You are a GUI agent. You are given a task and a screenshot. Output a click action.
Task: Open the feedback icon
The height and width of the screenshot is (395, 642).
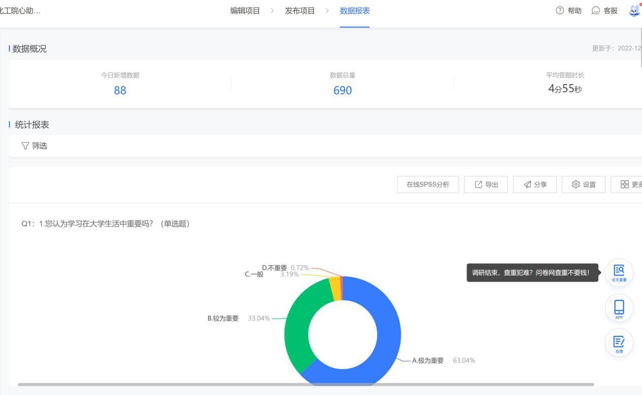point(619,342)
